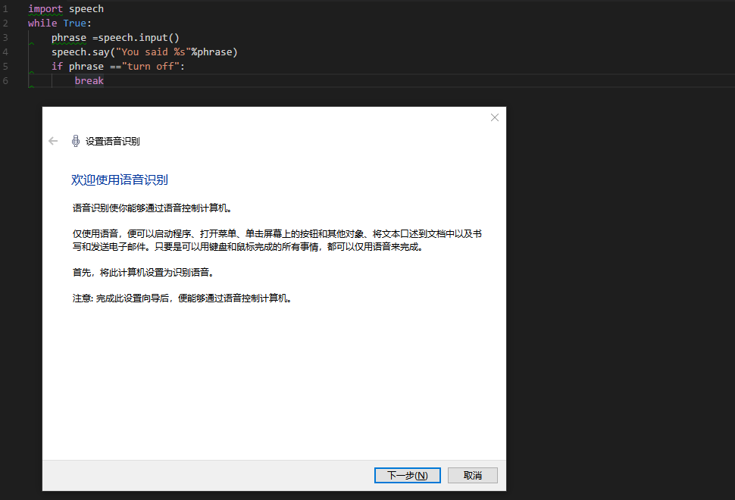Click the microphone icon beside 设置语音识别
735x500 pixels.
click(x=76, y=141)
